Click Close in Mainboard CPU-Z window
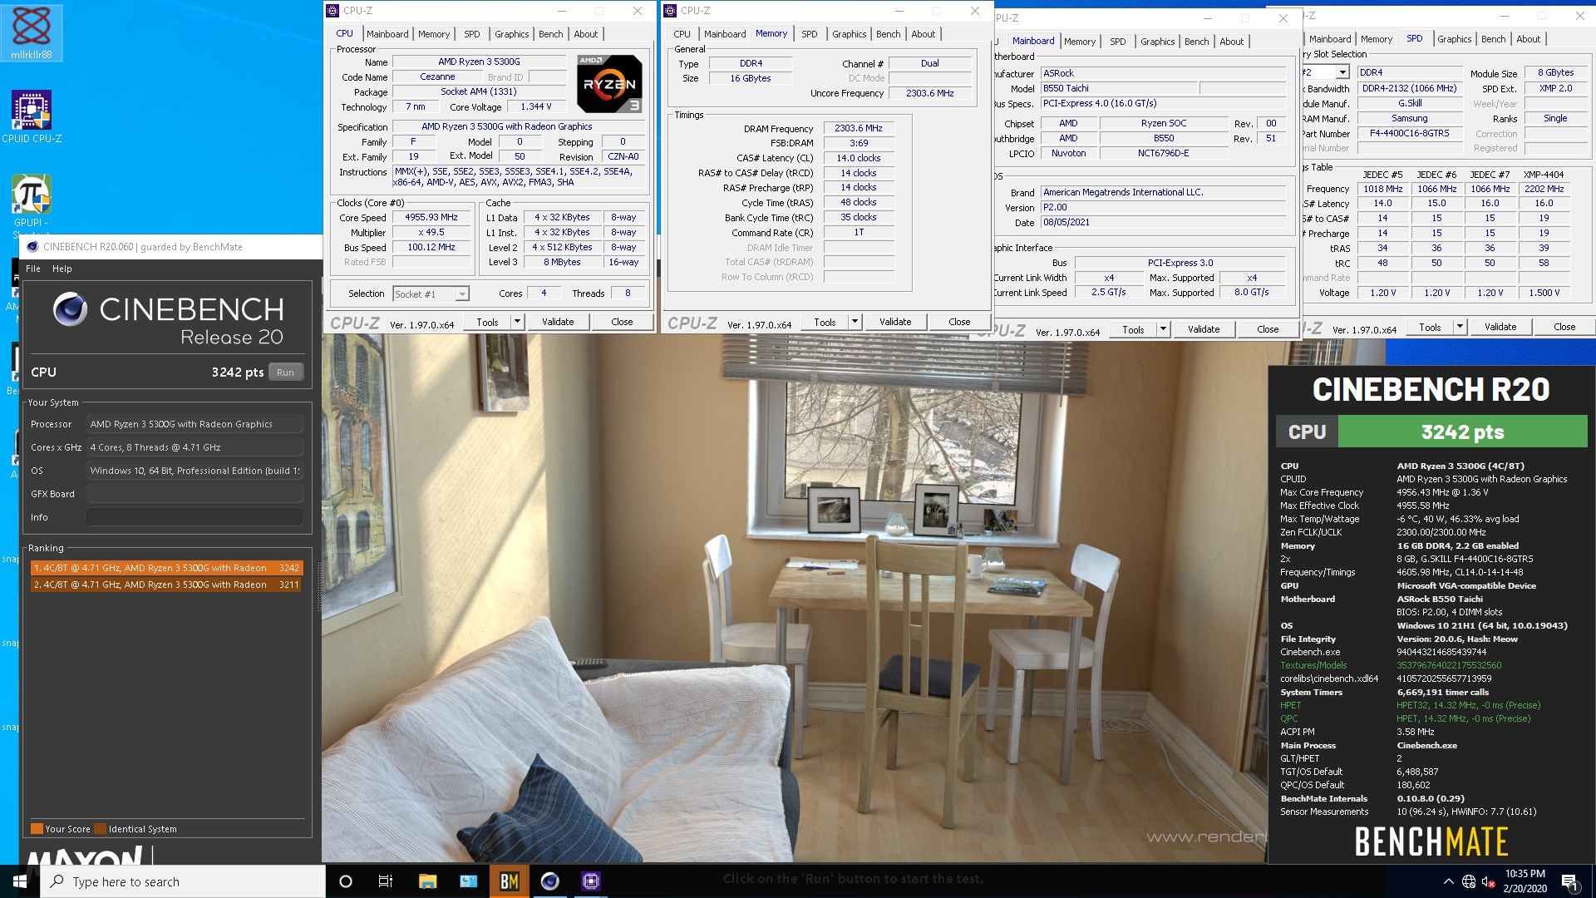The width and height of the screenshot is (1596, 898). point(1268,330)
